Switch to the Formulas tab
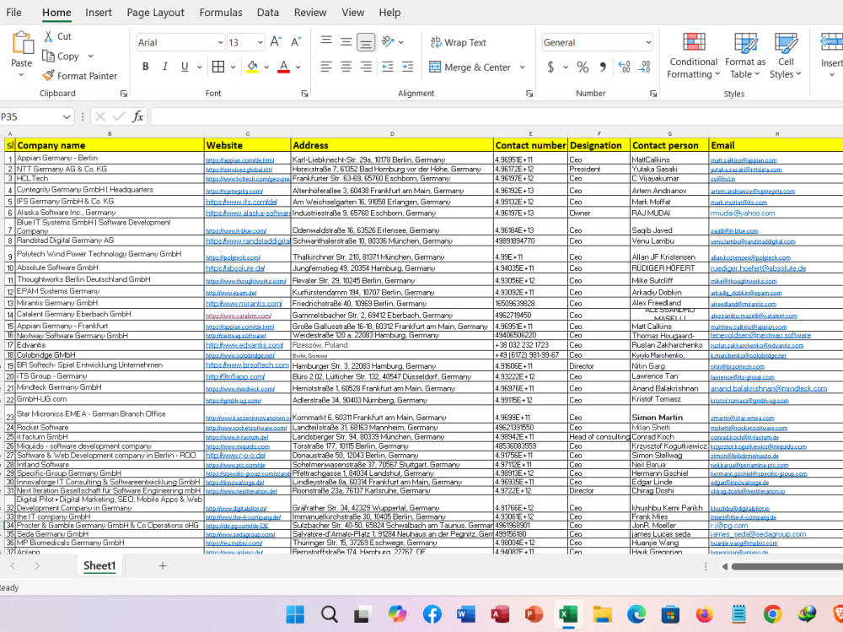843x632 pixels. click(x=220, y=13)
